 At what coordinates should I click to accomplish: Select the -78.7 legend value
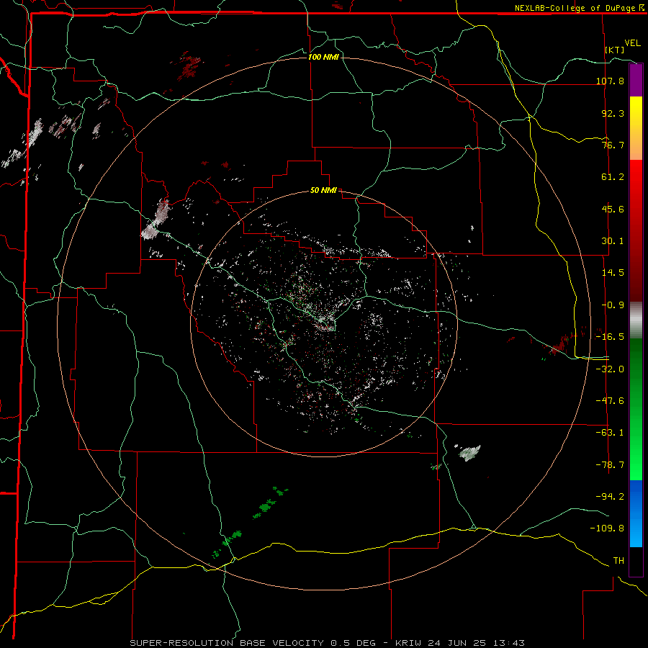tap(610, 465)
